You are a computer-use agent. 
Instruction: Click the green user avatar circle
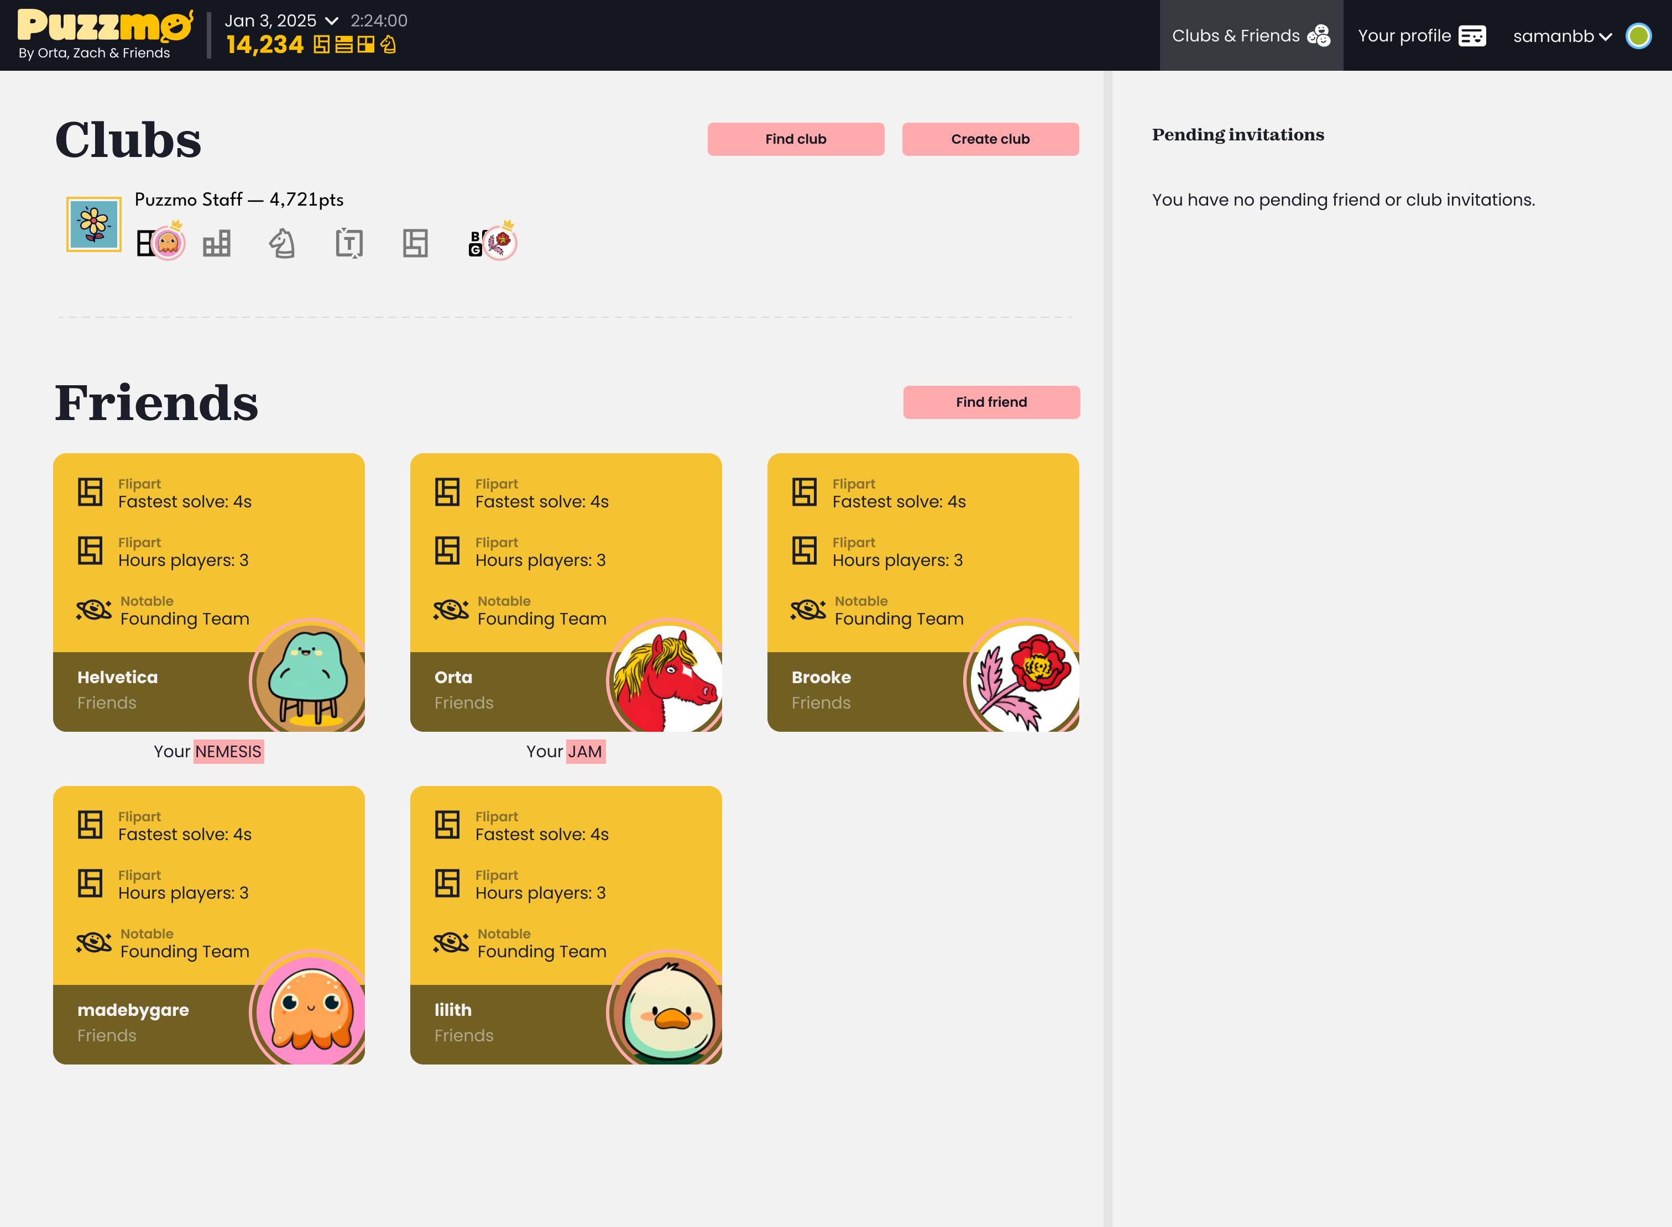(1638, 36)
